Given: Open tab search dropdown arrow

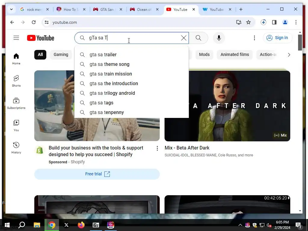Looking at the screenshot, I should click(x=11, y=9).
